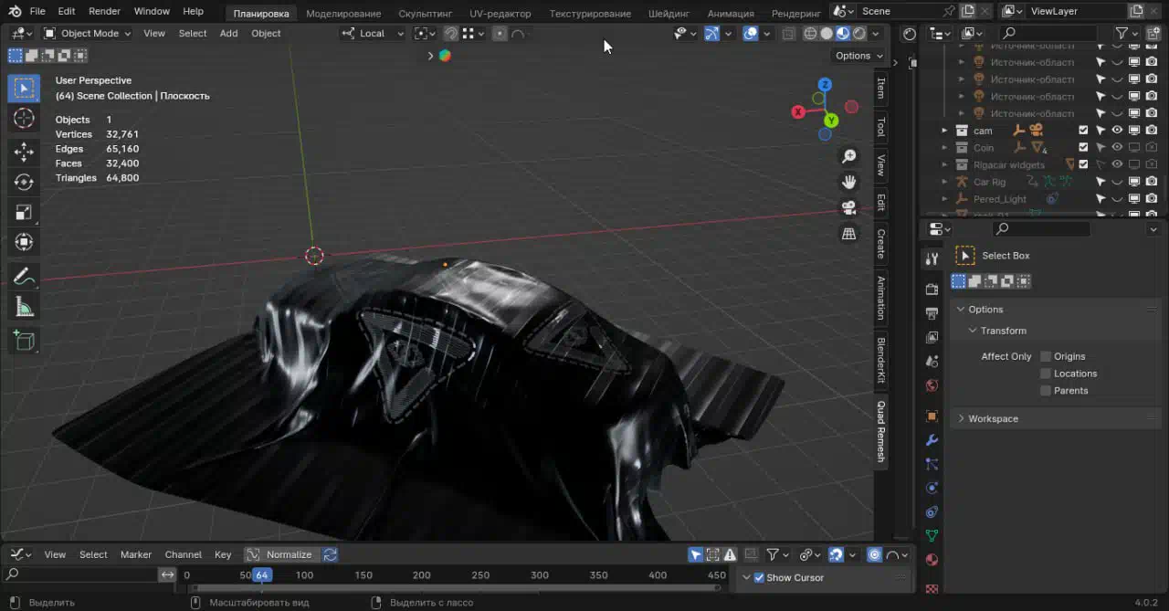This screenshot has width=1169, height=611.
Task: Switch viewport to Rendered shading
Action: (859, 34)
